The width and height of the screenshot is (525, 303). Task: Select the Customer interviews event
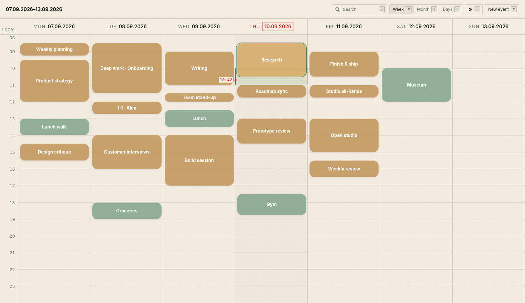coord(127,152)
